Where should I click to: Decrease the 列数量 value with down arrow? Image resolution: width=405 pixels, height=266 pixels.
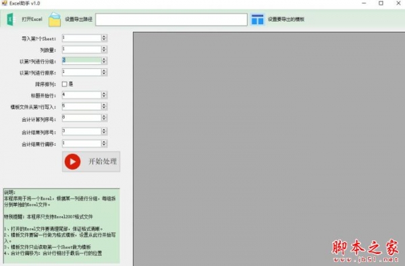tap(104, 51)
